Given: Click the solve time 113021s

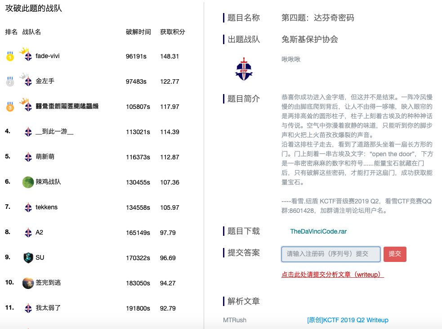Looking at the screenshot, I should click(138, 132).
